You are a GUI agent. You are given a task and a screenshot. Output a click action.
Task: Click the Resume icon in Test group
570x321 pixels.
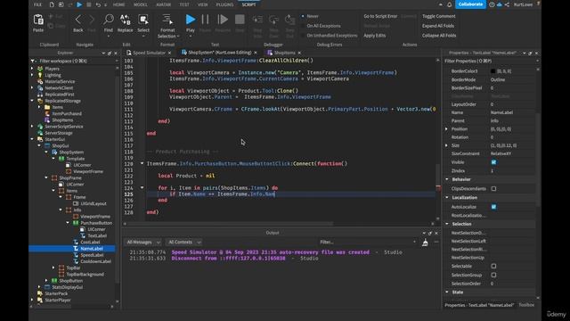point(223,20)
